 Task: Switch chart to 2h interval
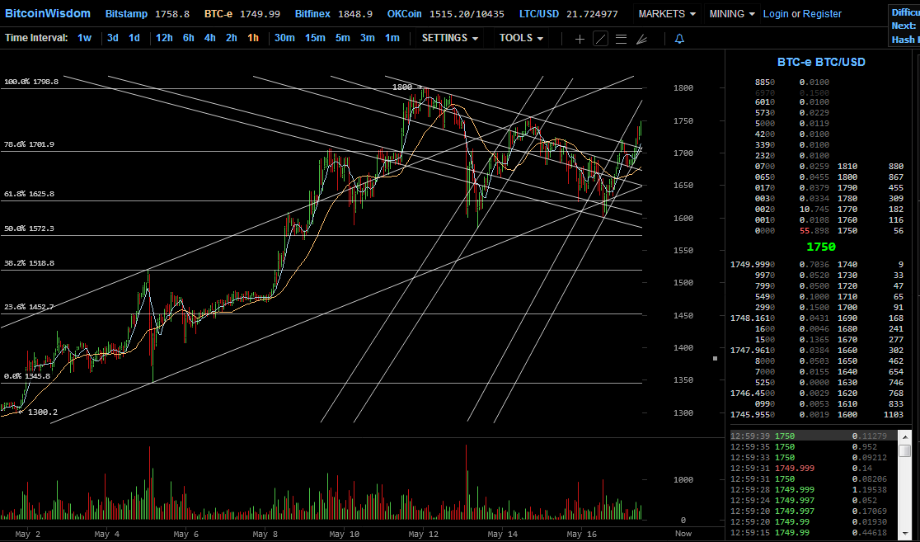[x=232, y=38]
